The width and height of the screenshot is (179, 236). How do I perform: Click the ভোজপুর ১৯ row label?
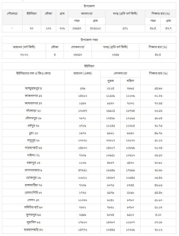33,178
